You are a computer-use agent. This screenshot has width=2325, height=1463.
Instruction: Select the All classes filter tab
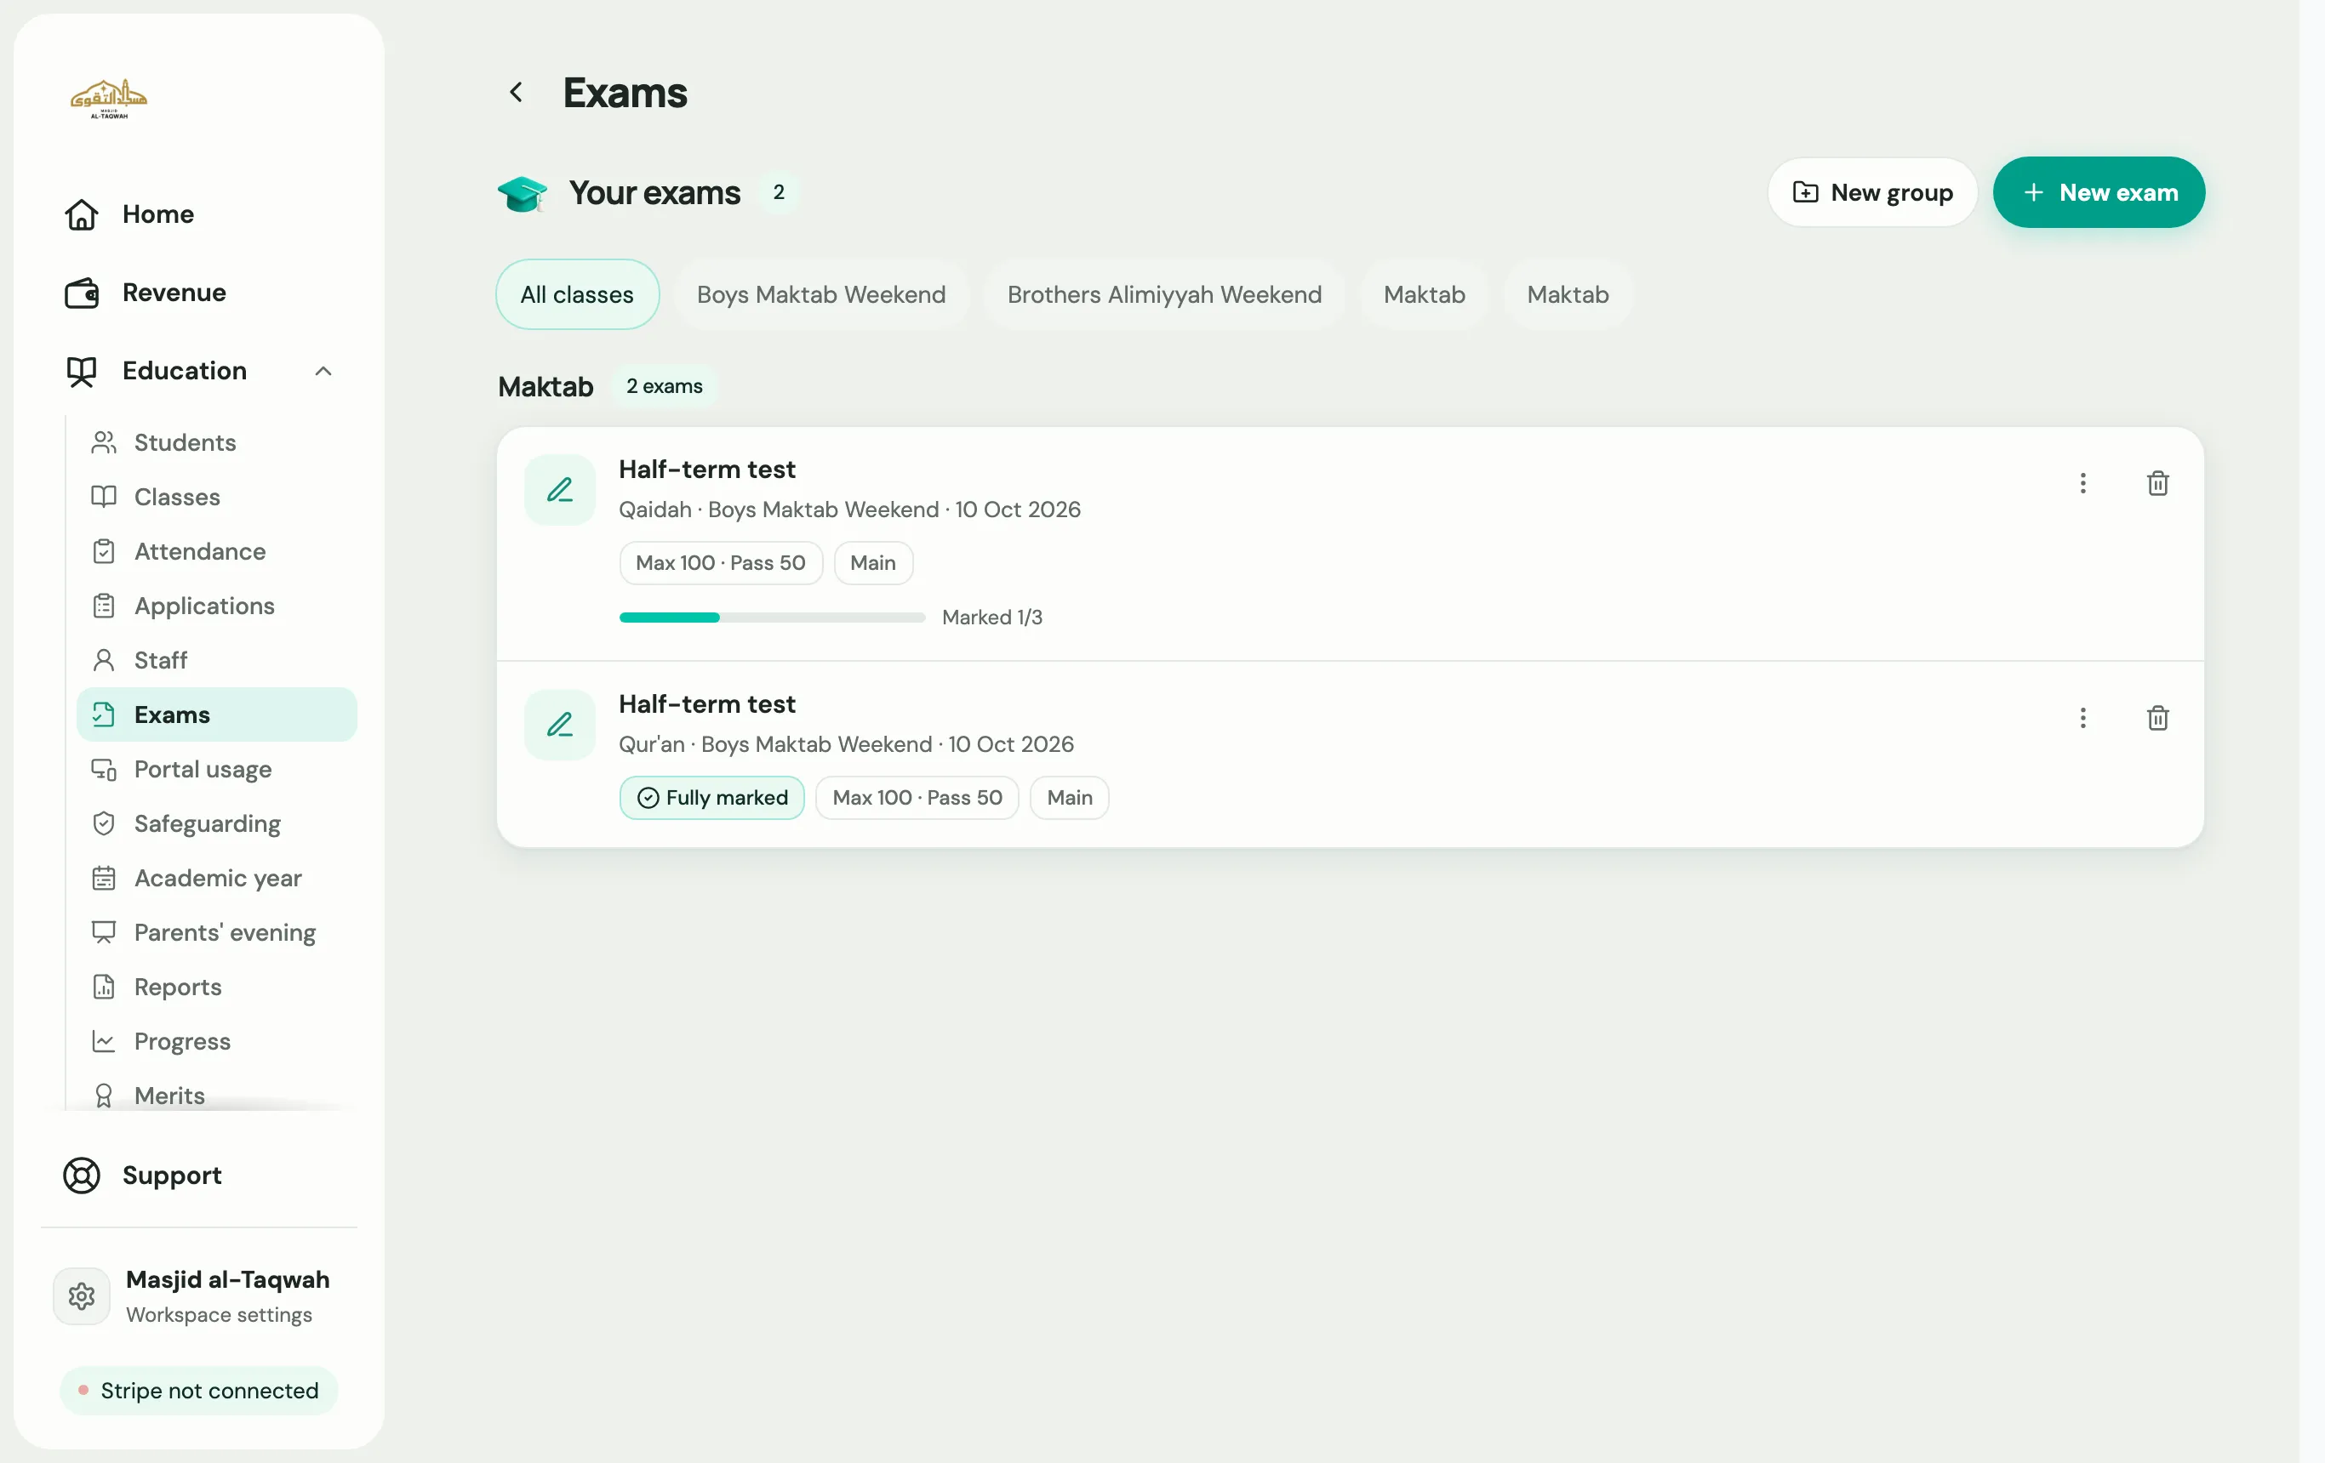[x=577, y=294]
